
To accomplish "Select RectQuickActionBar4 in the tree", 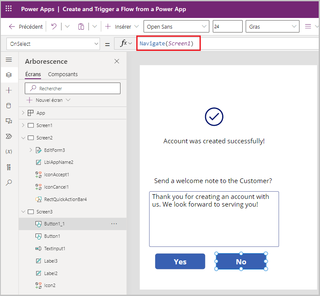I will click(65, 199).
